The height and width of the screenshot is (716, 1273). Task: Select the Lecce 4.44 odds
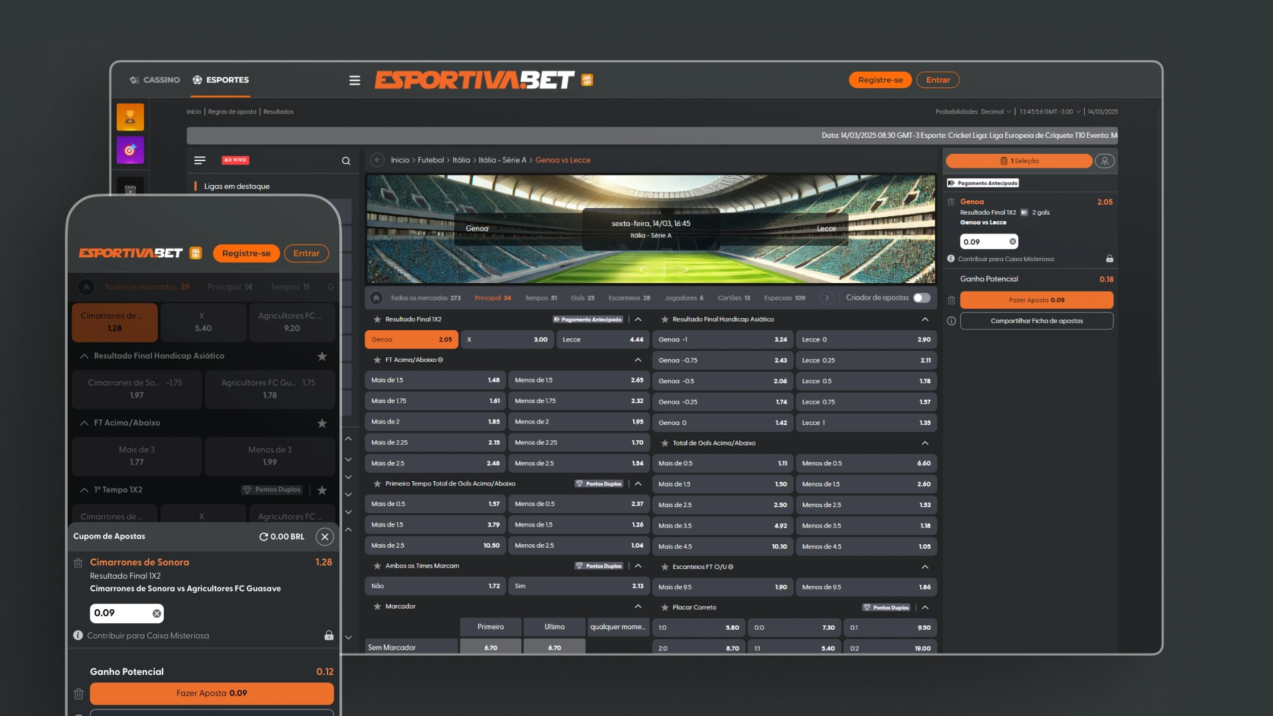click(x=603, y=339)
